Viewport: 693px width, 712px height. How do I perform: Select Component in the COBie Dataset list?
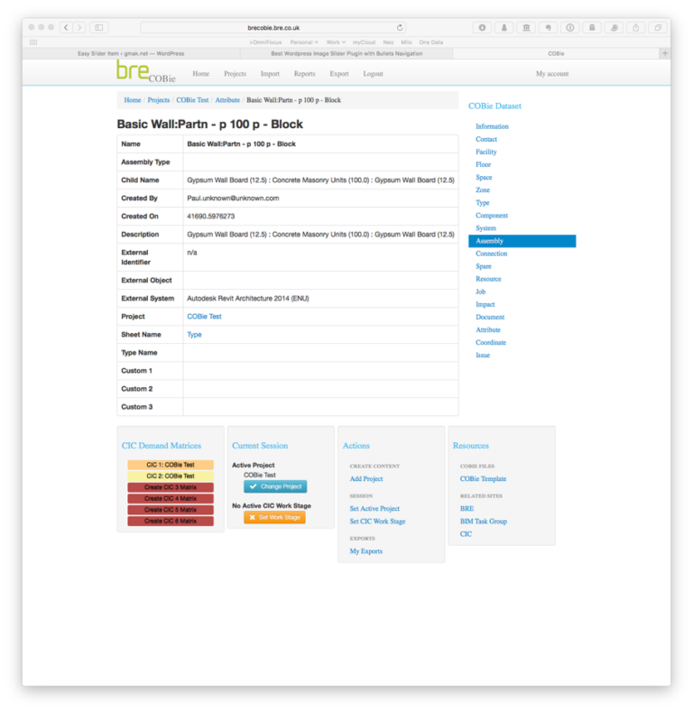(492, 216)
